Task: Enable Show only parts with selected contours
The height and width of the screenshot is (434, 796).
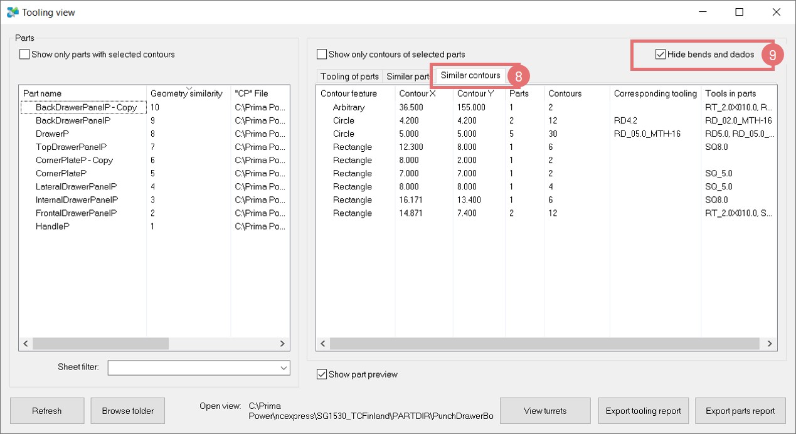Action: pyautogui.click(x=24, y=55)
